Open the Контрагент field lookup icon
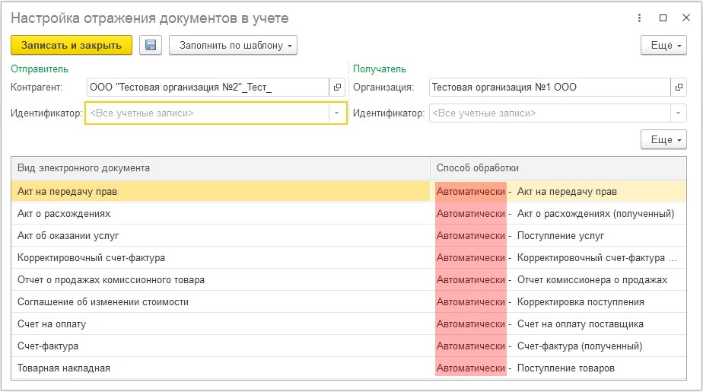This screenshot has height=392, width=703. click(338, 88)
